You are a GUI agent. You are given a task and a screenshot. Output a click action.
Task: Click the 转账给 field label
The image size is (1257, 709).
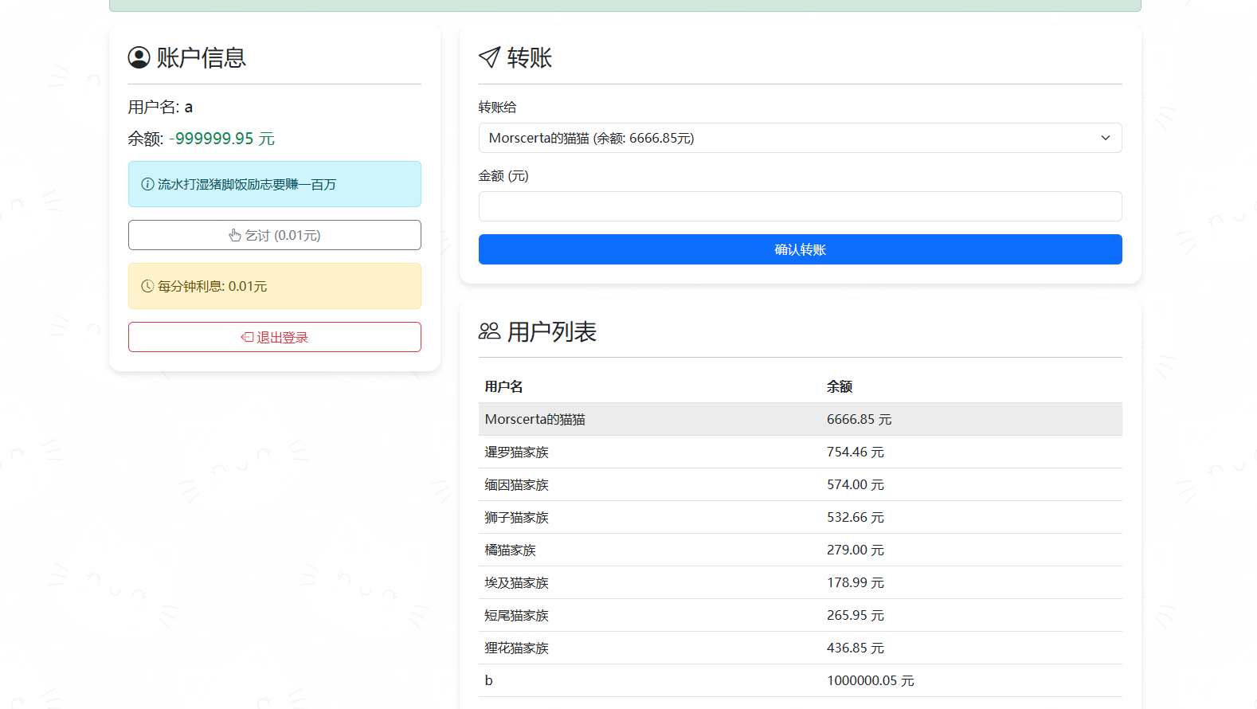click(x=497, y=107)
